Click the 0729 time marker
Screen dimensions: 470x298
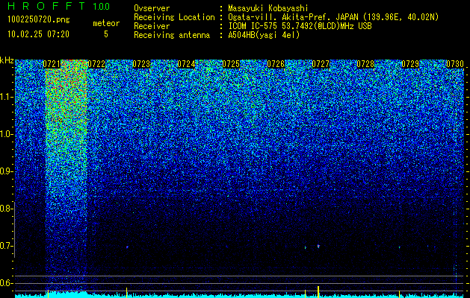410,64
